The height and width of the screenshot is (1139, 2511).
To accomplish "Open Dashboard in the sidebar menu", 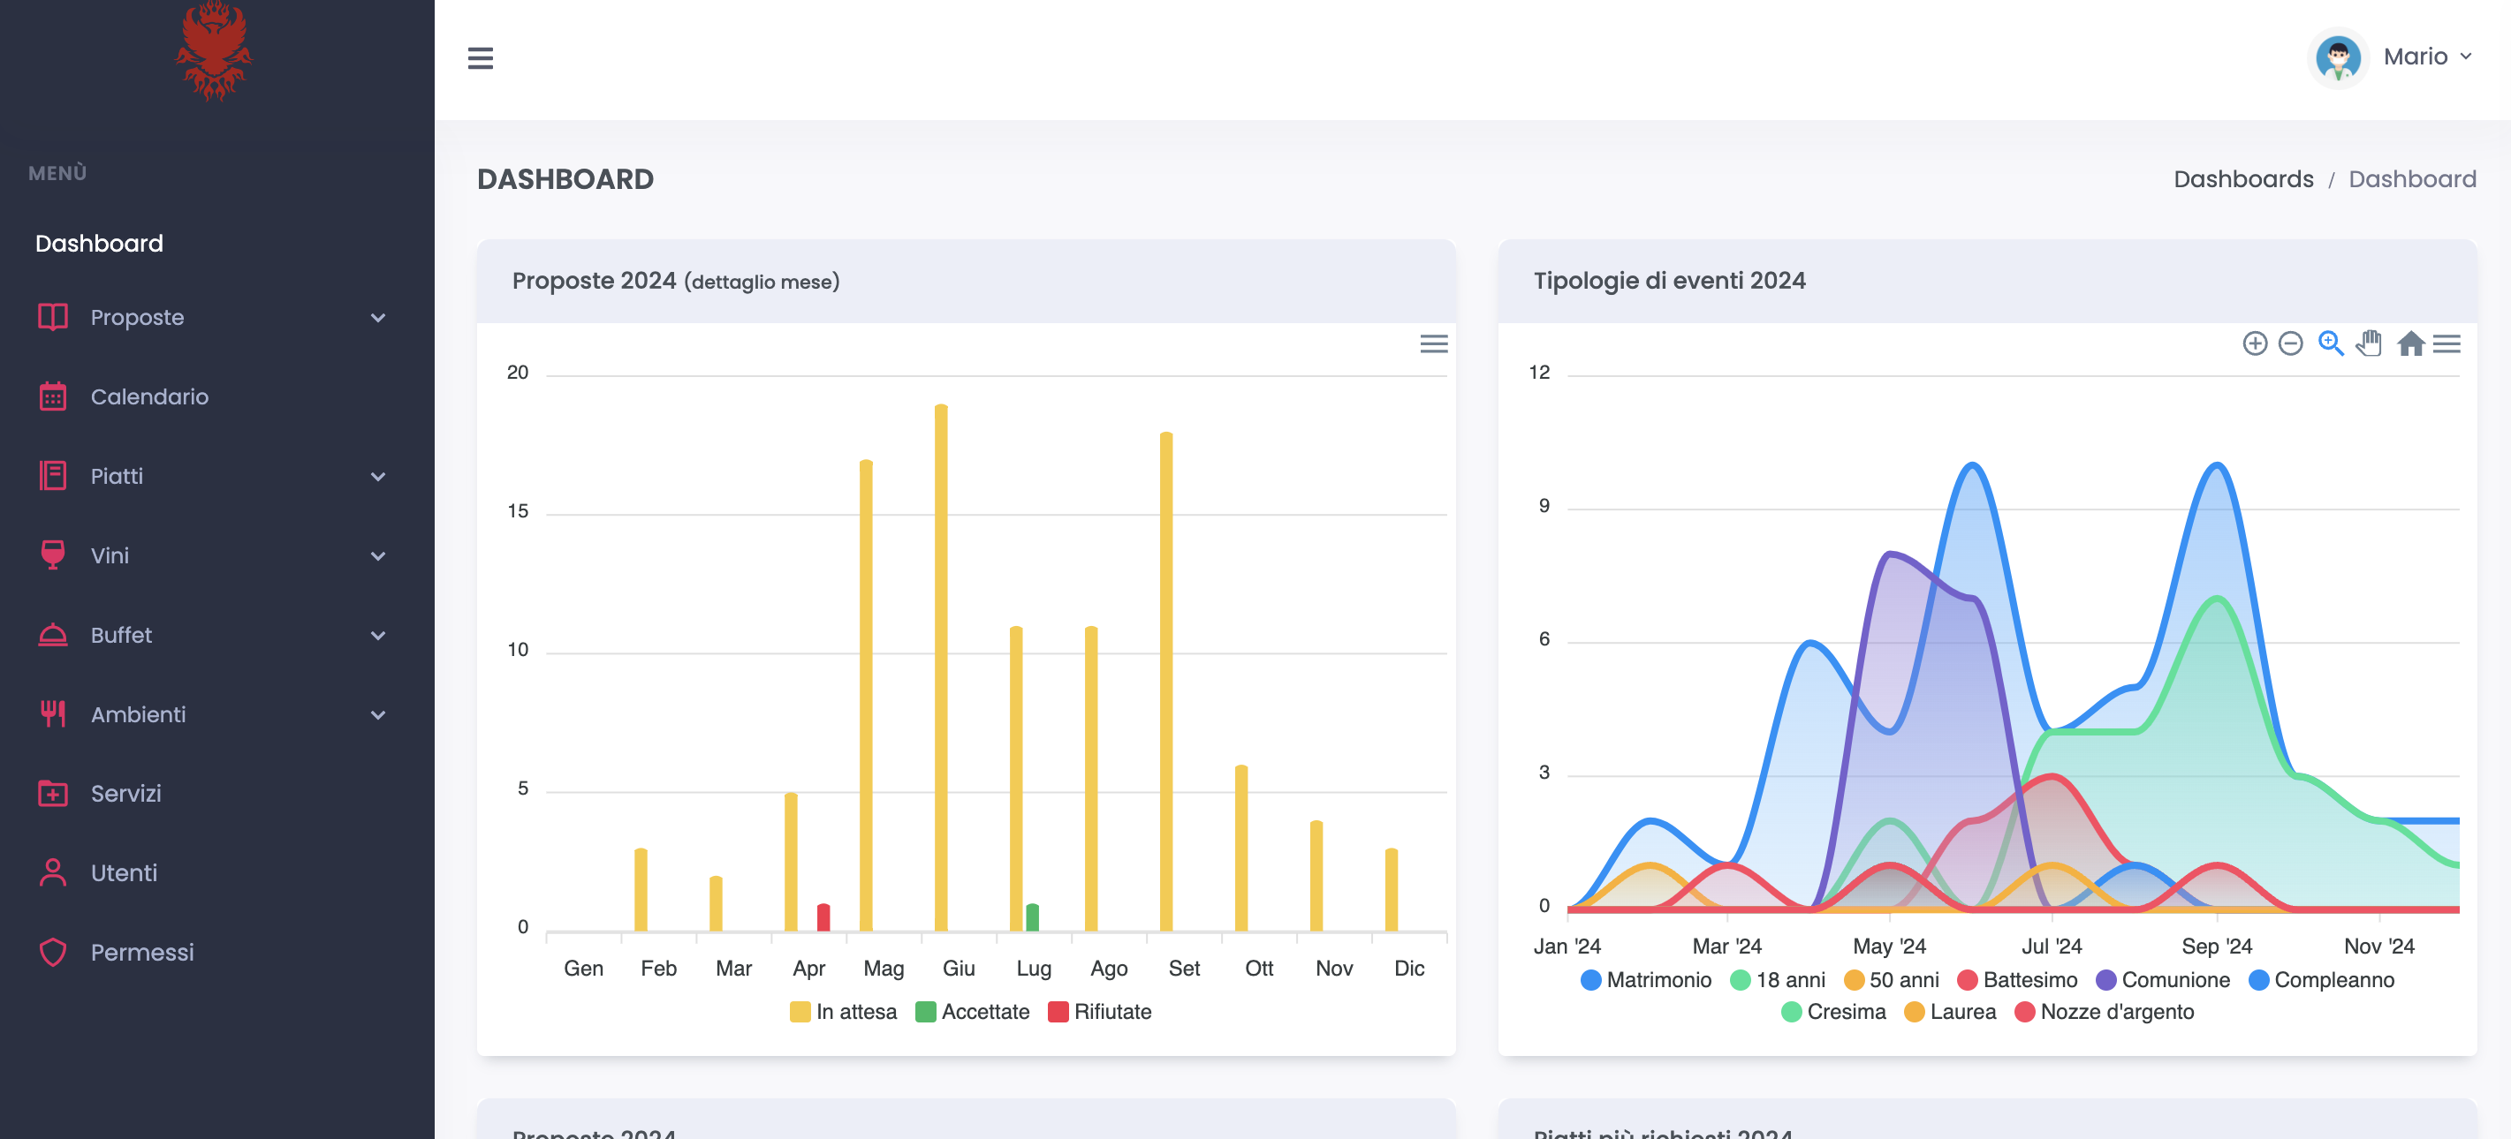I will pos(100,244).
